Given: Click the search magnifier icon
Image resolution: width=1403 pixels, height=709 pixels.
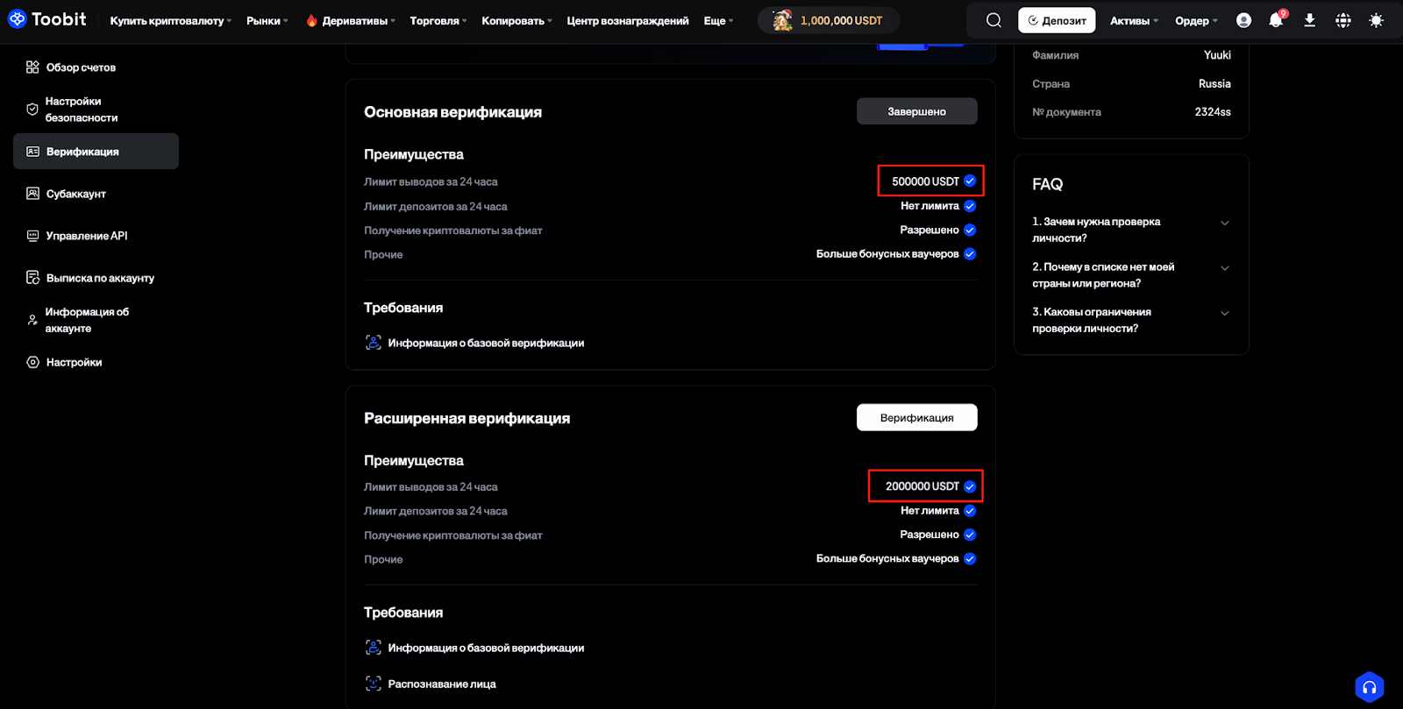Looking at the screenshot, I should (993, 20).
